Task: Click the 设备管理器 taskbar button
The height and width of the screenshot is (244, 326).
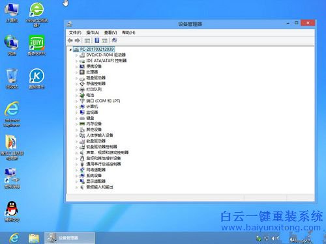Action: [x=70, y=238]
